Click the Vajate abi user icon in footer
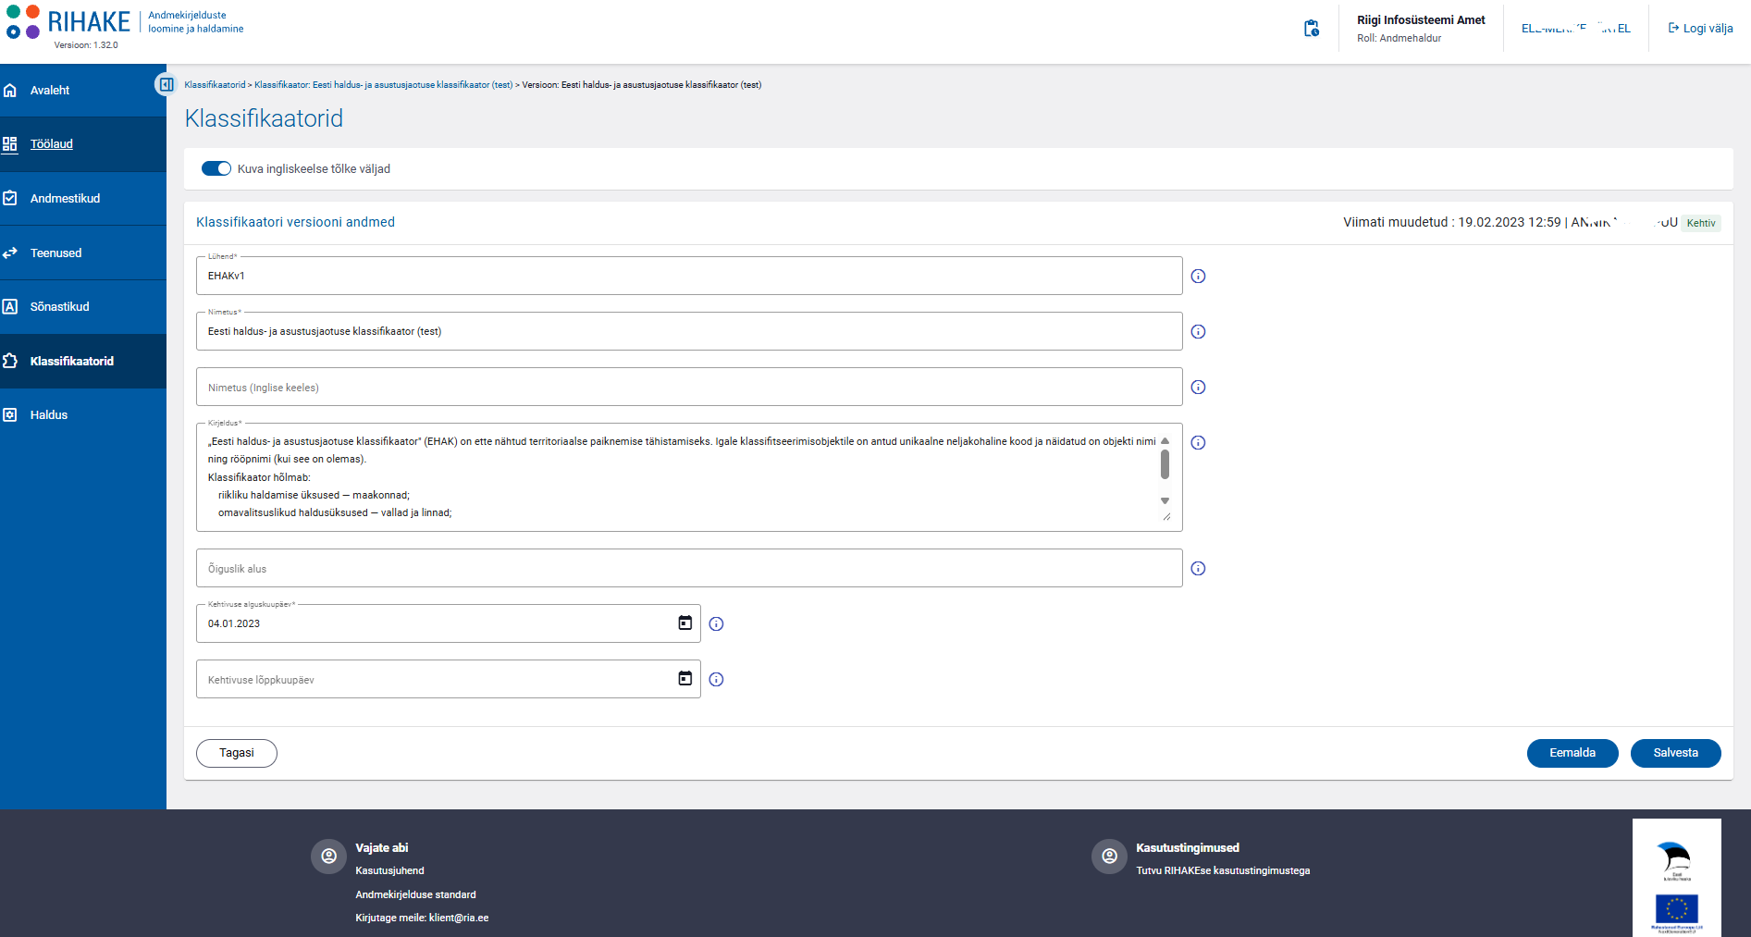Viewport: 1751px width, 937px height. point(328,857)
